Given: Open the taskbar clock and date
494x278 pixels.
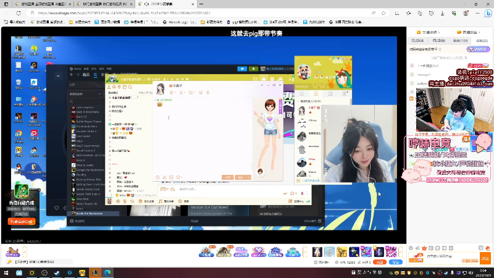Looking at the screenshot, I should [483, 272].
